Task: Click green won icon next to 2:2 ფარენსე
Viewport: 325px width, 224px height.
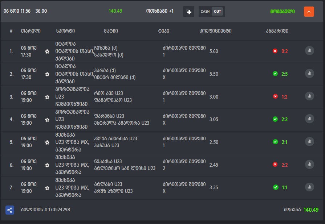Action: [x=275, y=119]
